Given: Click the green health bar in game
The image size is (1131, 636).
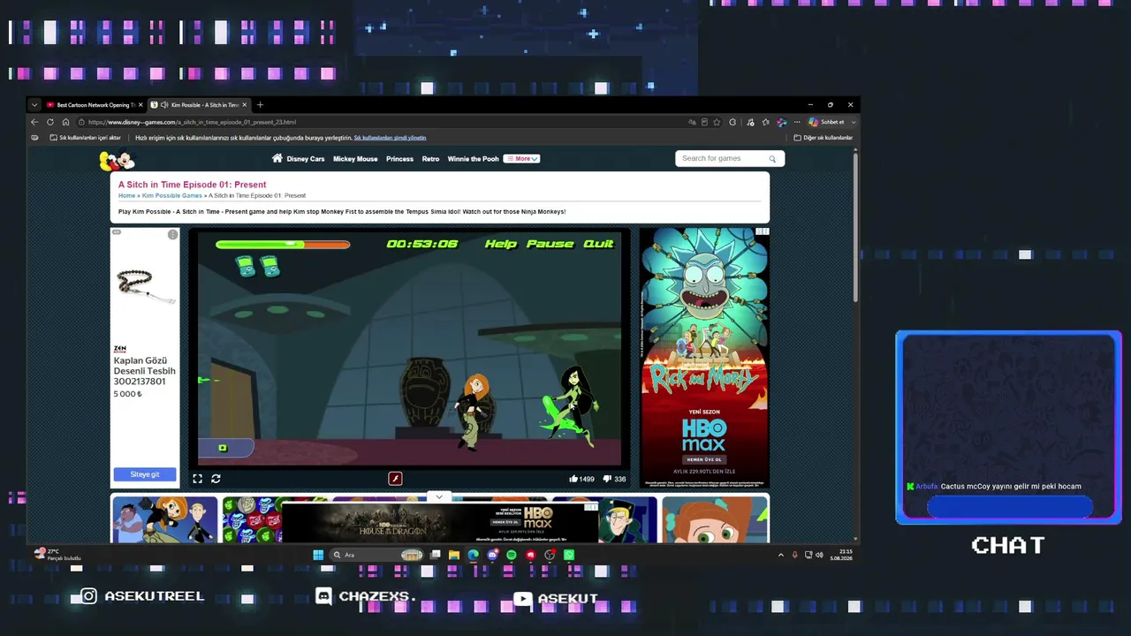Looking at the screenshot, I should [x=283, y=245].
